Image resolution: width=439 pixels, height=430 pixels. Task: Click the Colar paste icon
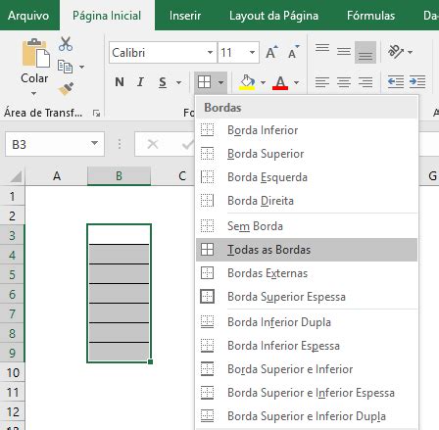coord(36,53)
